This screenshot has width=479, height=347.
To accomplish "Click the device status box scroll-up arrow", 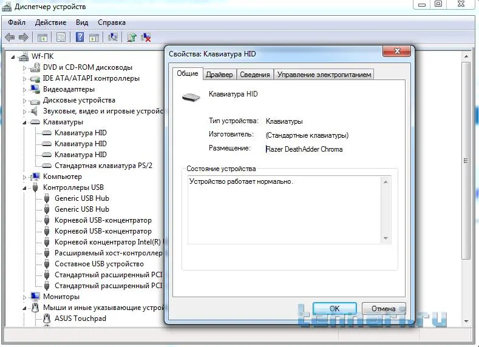I will (386, 182).
